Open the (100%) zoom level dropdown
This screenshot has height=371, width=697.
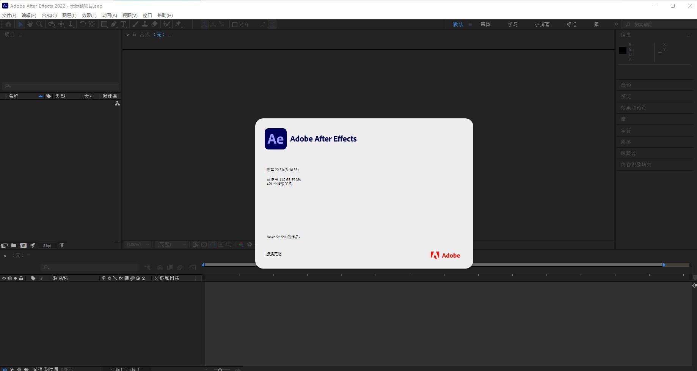pos(137,244)
